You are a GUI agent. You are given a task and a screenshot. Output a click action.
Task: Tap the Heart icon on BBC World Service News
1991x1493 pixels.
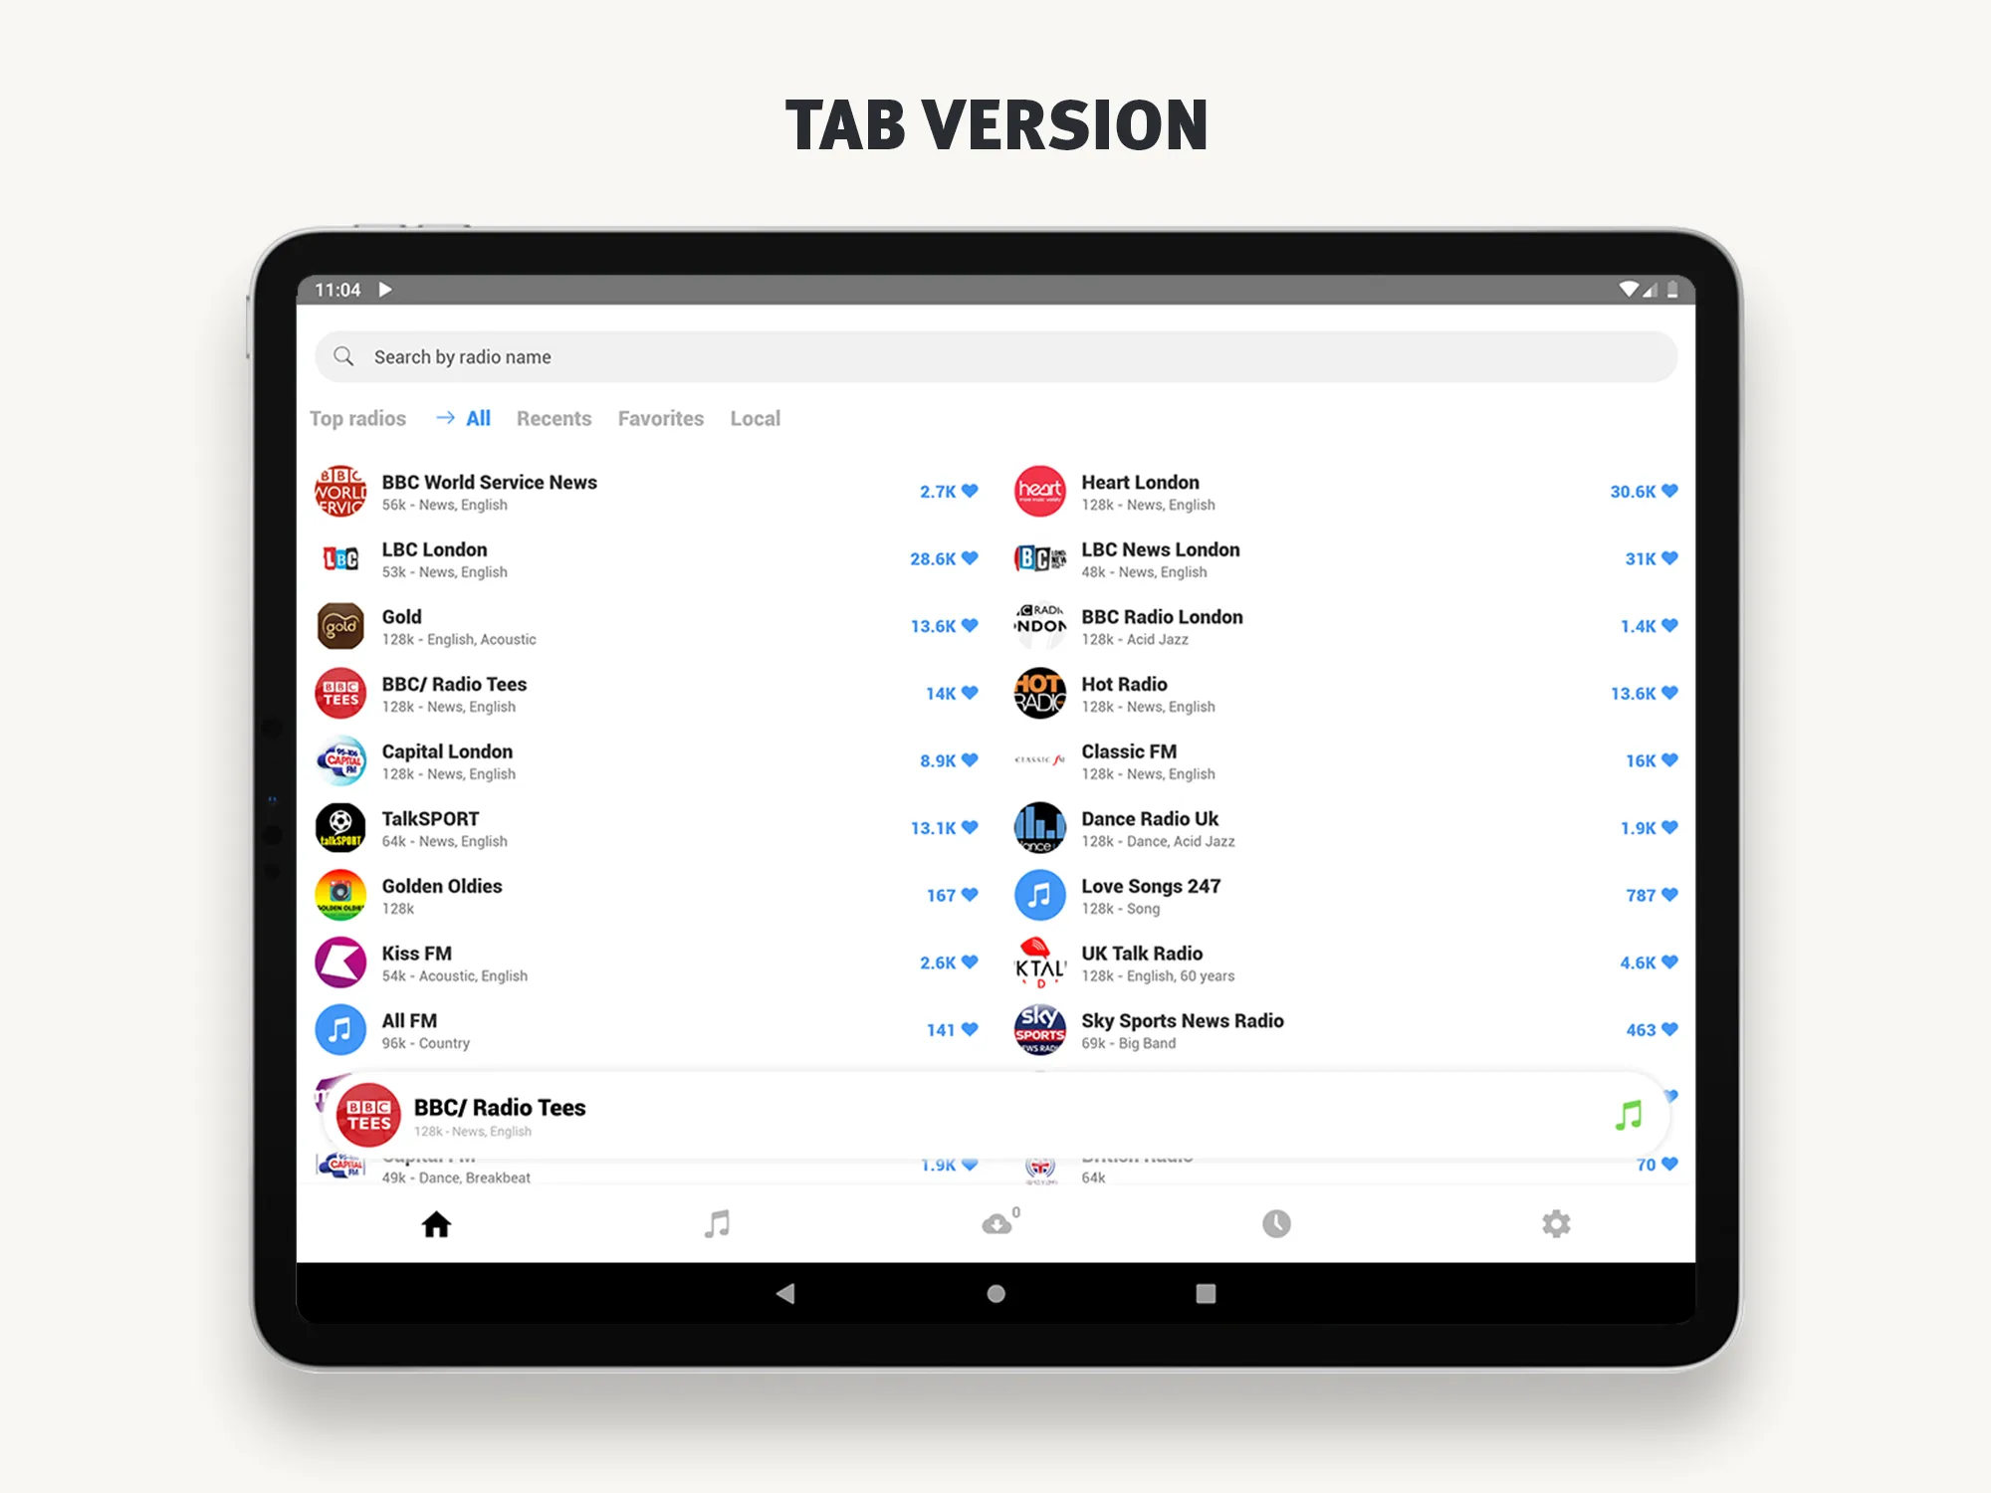click(974, 490)
